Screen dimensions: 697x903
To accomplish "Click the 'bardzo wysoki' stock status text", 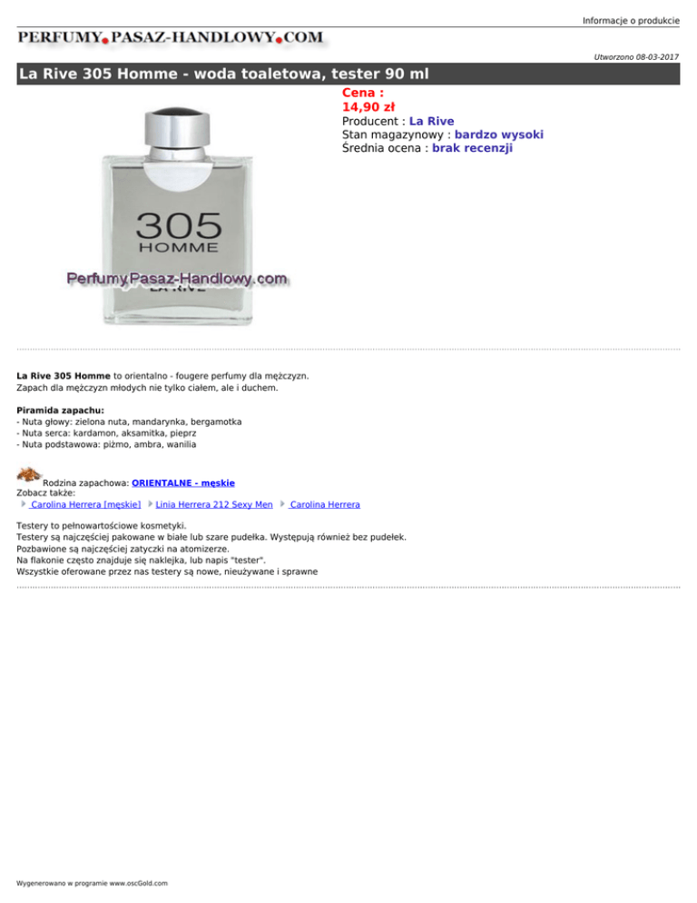I will pos(499,134).
